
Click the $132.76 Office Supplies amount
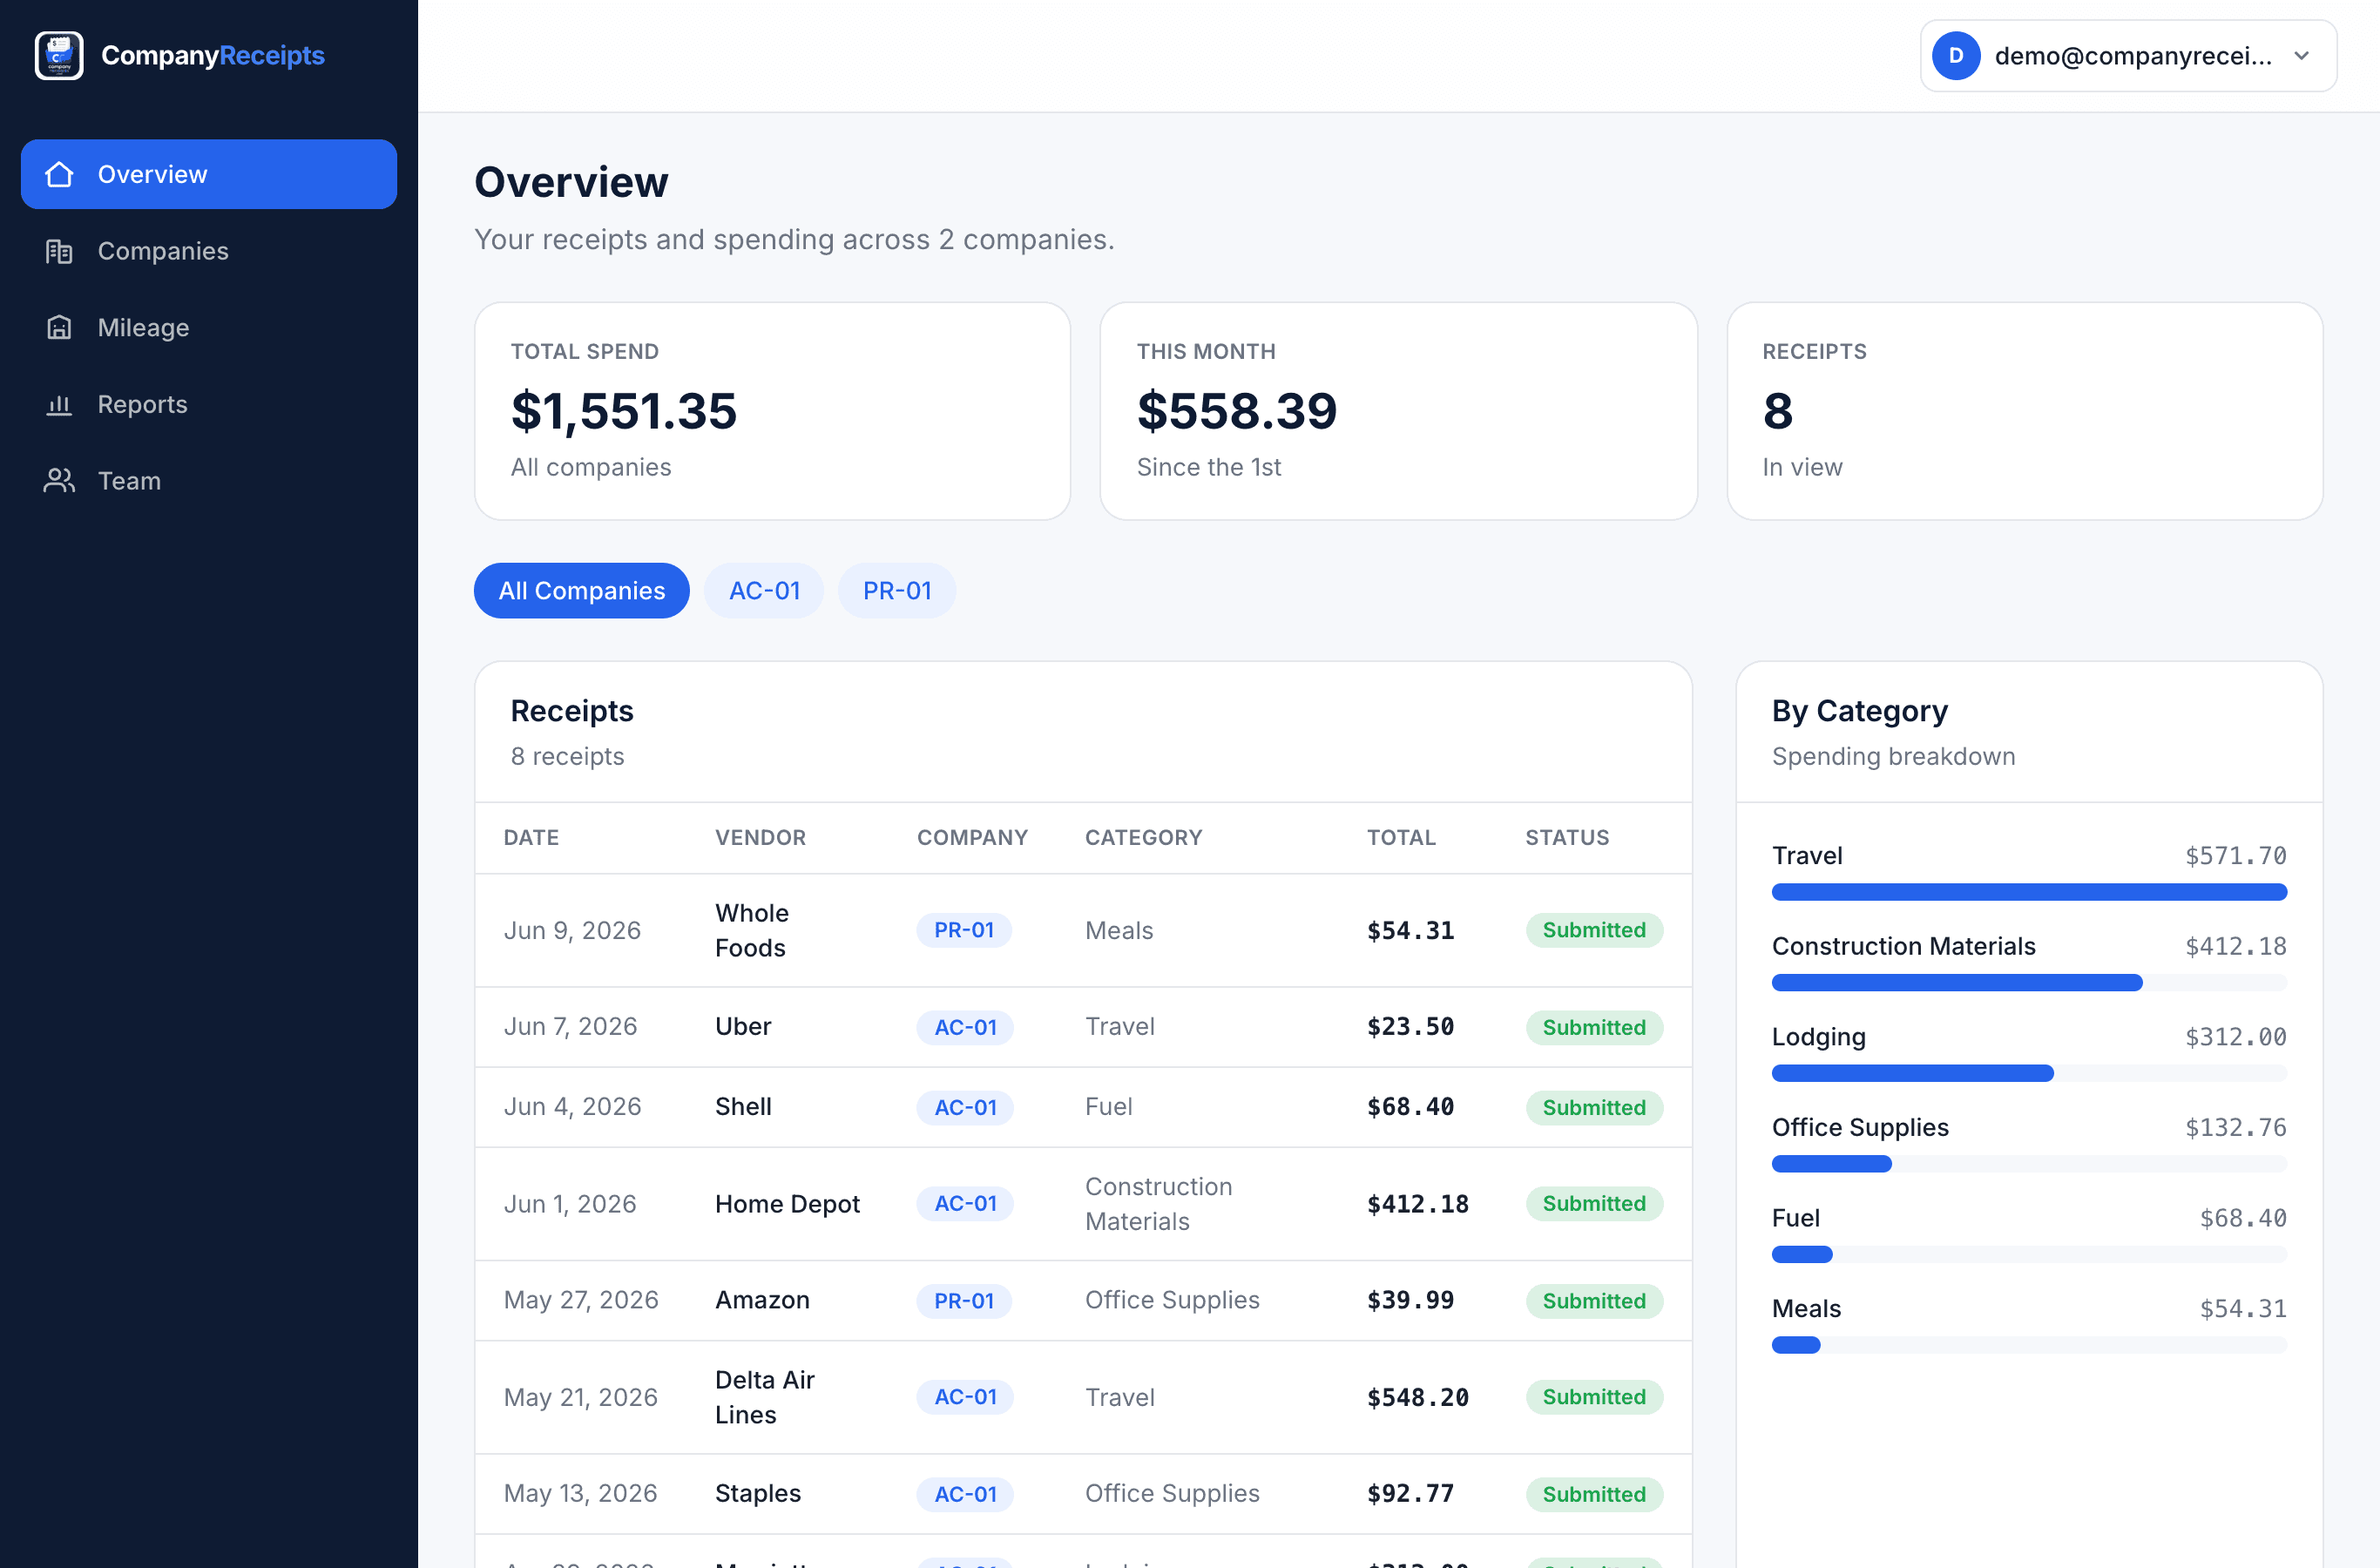point(2236,1127)
